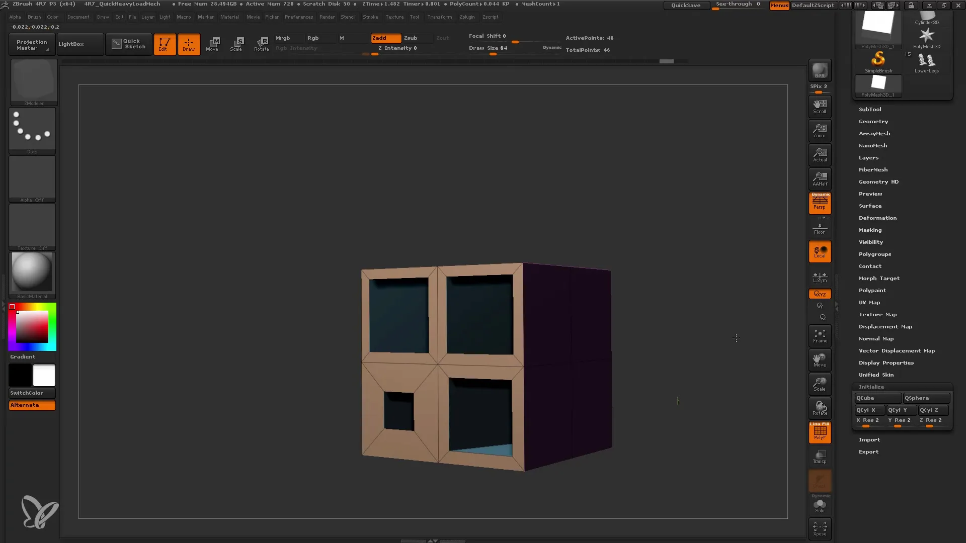Select the Rotate tool in toolbar

[261, 43]
